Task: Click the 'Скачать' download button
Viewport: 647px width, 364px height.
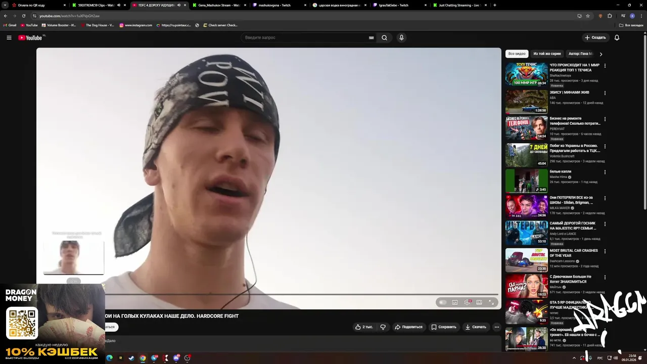Action: tap(476, 327)
